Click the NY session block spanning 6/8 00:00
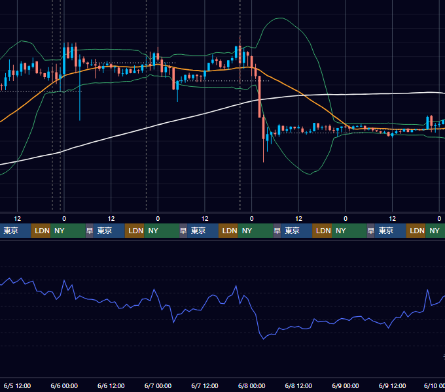Image resolution: width=445 pixels, height=392 pixels. pyautogui.click(x=255, y=231)
